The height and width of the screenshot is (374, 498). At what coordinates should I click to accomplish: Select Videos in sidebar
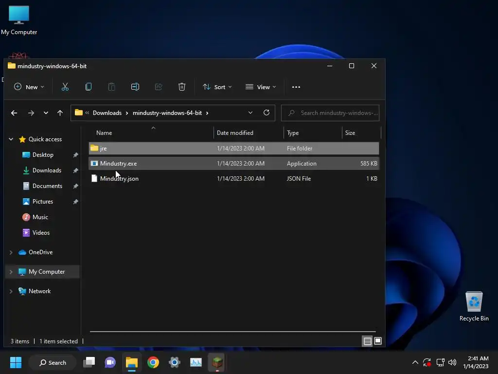(41, 233)
